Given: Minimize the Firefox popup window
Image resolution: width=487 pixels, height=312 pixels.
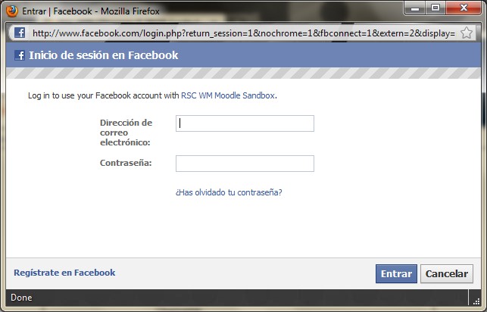Looking at the screenshot, I should 415,8.
